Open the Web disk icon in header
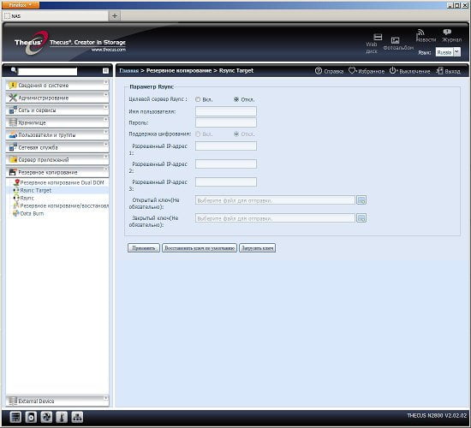 (x=378, y=37)
